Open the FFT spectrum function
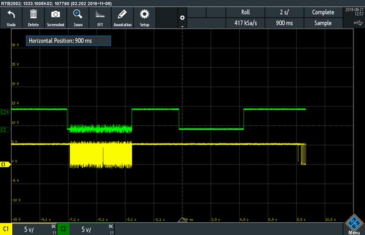The height and width of the screenshot is (235, 365). 100,15
